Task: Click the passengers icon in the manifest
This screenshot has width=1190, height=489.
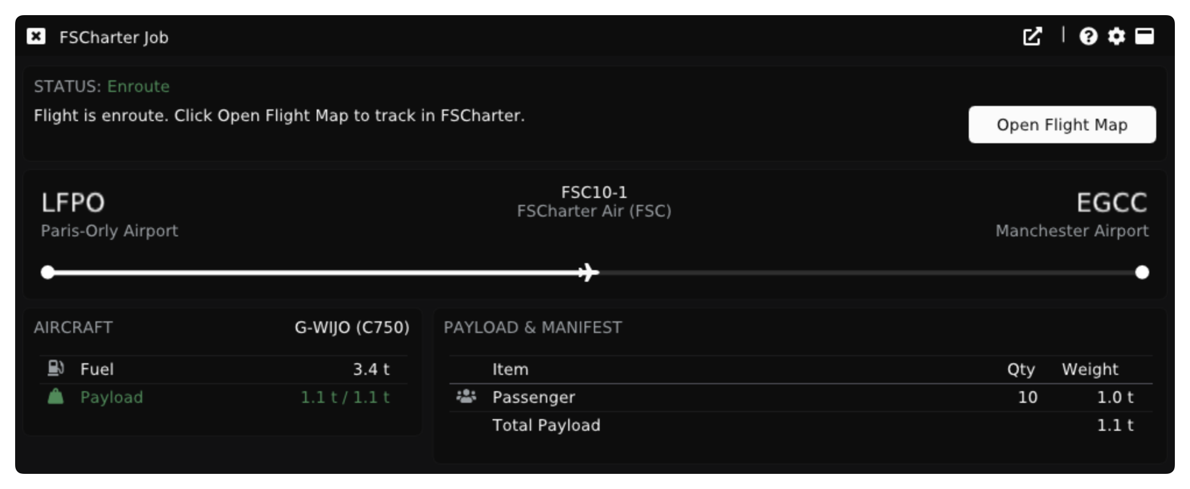Action: [x=467, y=396]
